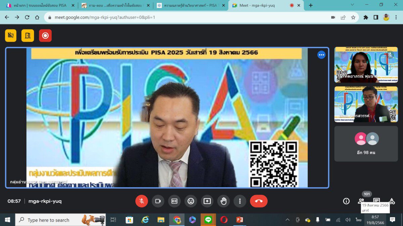The width and height of the screenshot is (403, 226).
Task: Open the meeting details info icon
Action: pyautogui.click(x=346, y=201)
